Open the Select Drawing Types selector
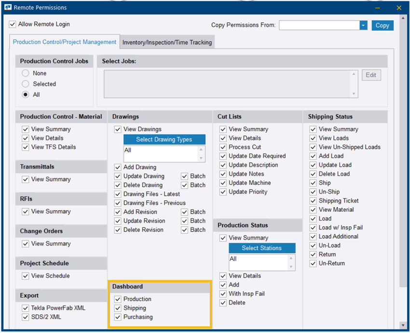Screen dimensions: 410x333 164,140
